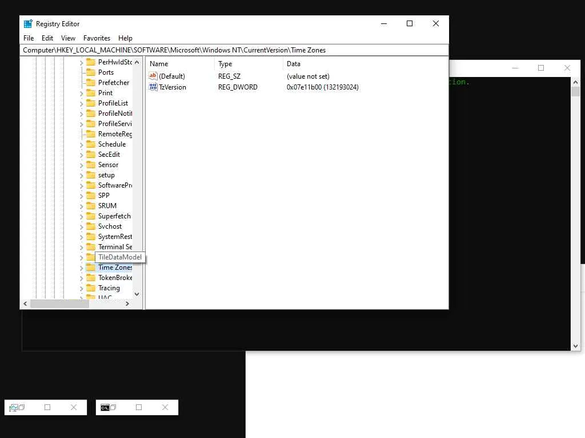Screen dimensions: 585x438
Task: Click the TokenBroker folder icon
Action: point(91,278)
